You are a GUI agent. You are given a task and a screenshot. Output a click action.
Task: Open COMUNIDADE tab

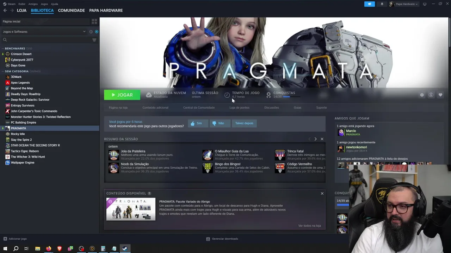(71, 11)
